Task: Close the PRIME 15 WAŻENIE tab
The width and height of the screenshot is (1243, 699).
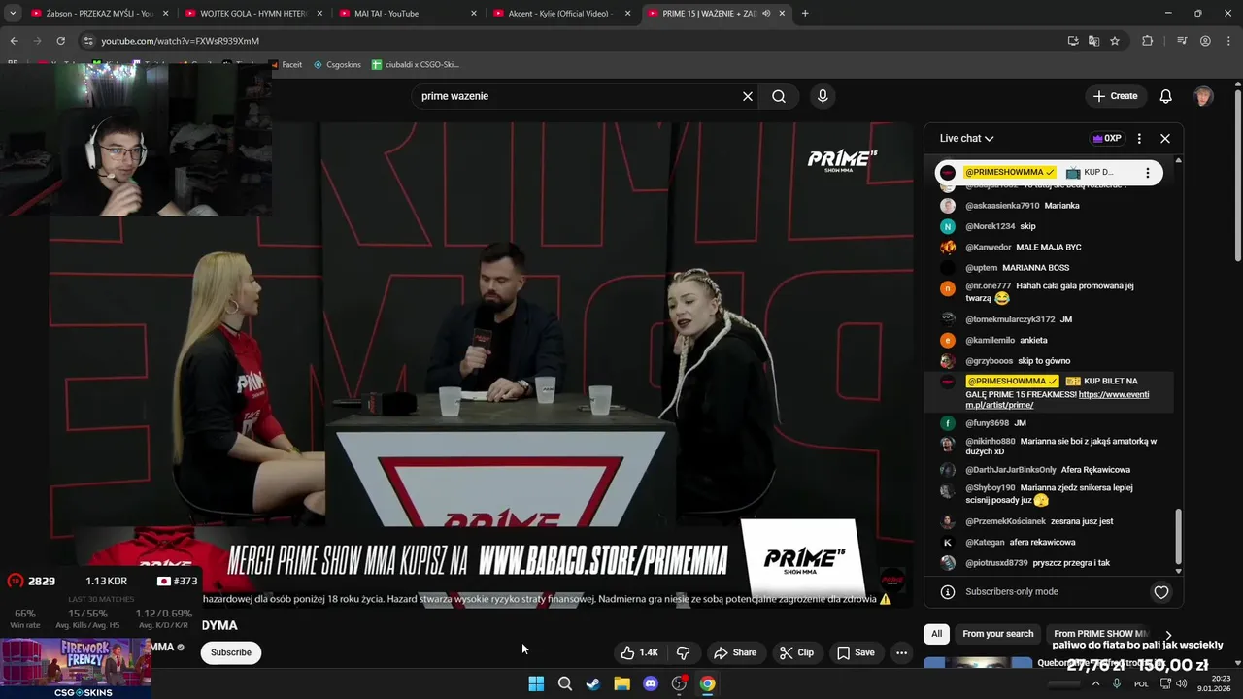Action: tap(782, 14)
